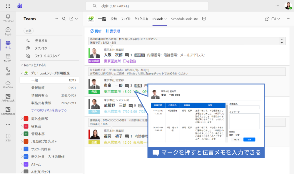This screenshot has height=174, width=294.
Task: Select the 最新情報 channel
Action: point(38,88)
